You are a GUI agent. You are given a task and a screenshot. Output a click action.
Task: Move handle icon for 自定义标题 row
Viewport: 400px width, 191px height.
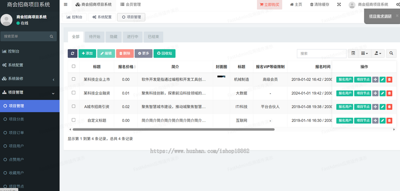375,120
